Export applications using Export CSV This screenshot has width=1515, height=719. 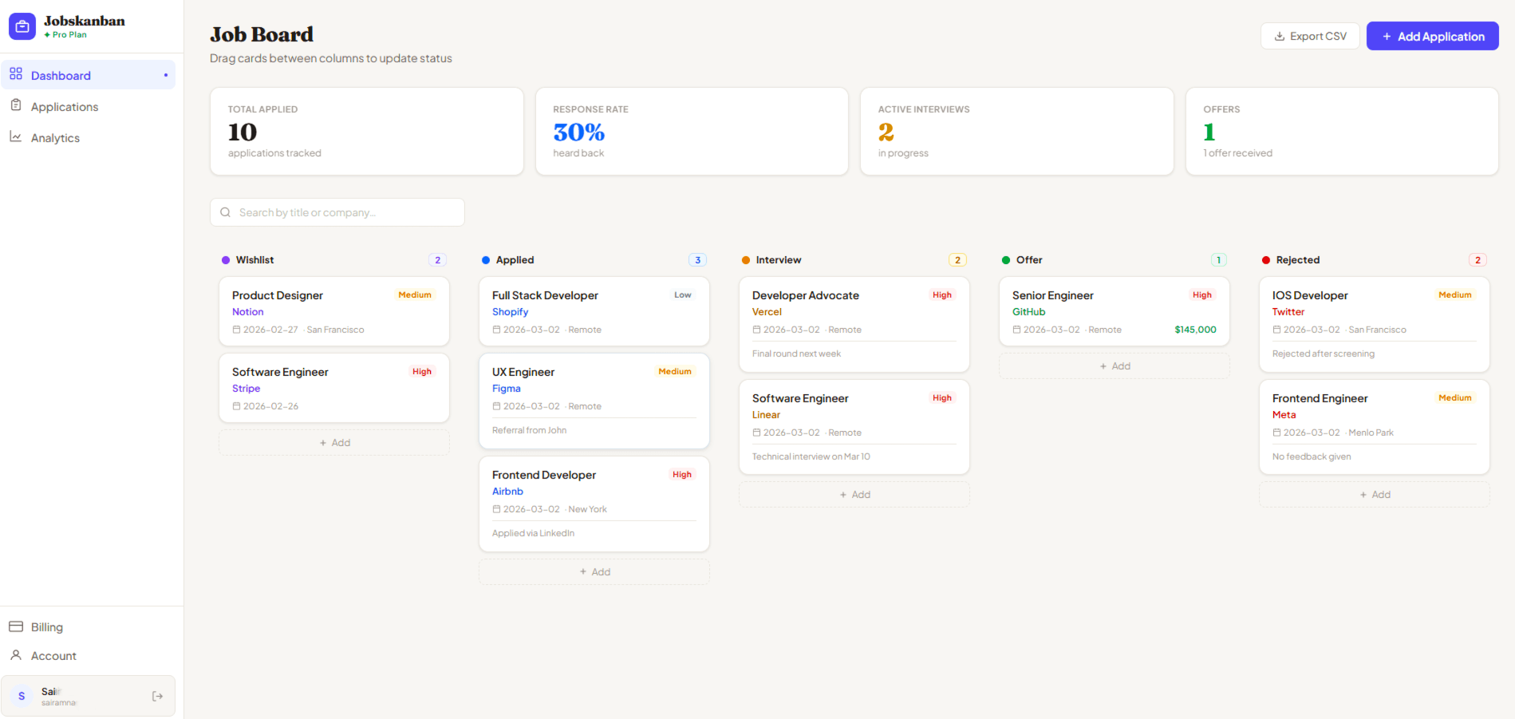click(1310, 36)
